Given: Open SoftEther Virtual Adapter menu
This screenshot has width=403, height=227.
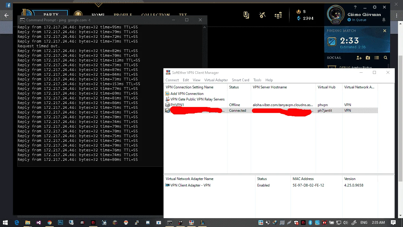Looking at the screenshot, I should 216,80.
